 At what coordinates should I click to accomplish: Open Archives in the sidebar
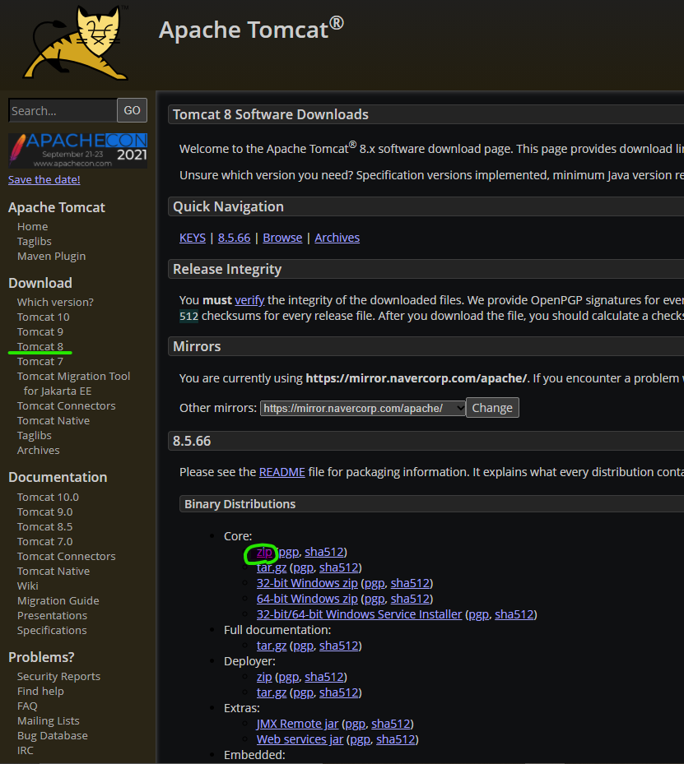click(x=38, y=450)
